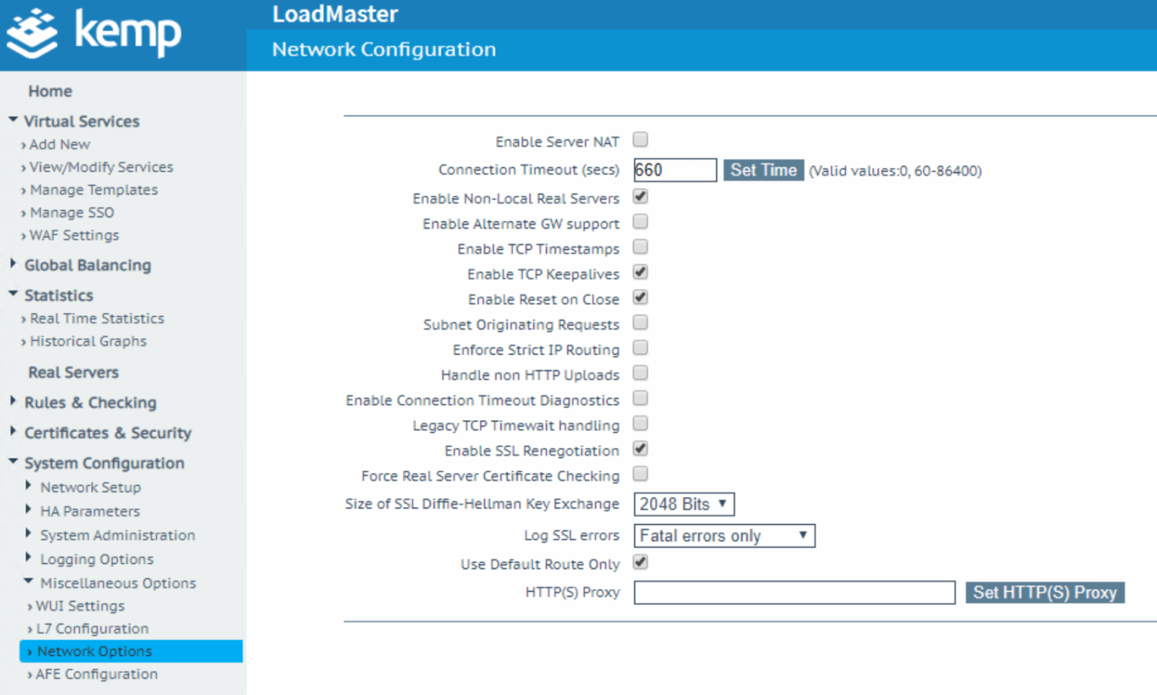Toggle Use Default Route Only

640,562
